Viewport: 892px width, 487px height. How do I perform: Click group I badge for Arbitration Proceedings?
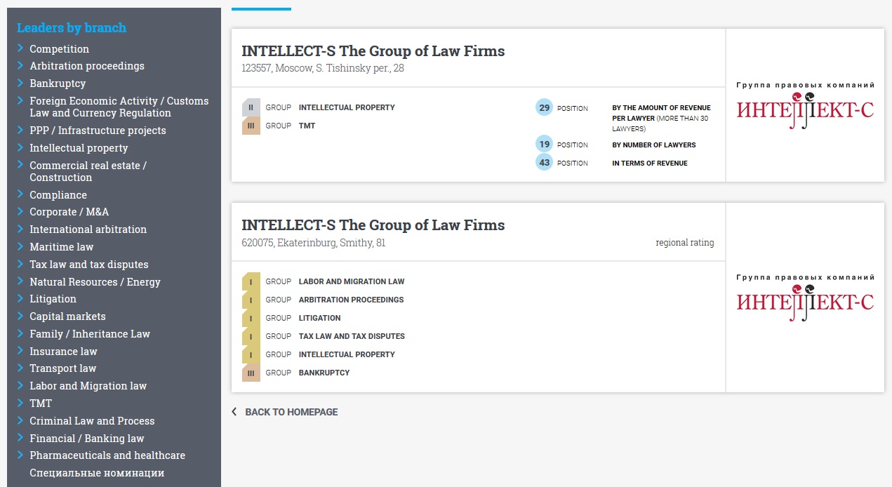click(x=251, y=300)
